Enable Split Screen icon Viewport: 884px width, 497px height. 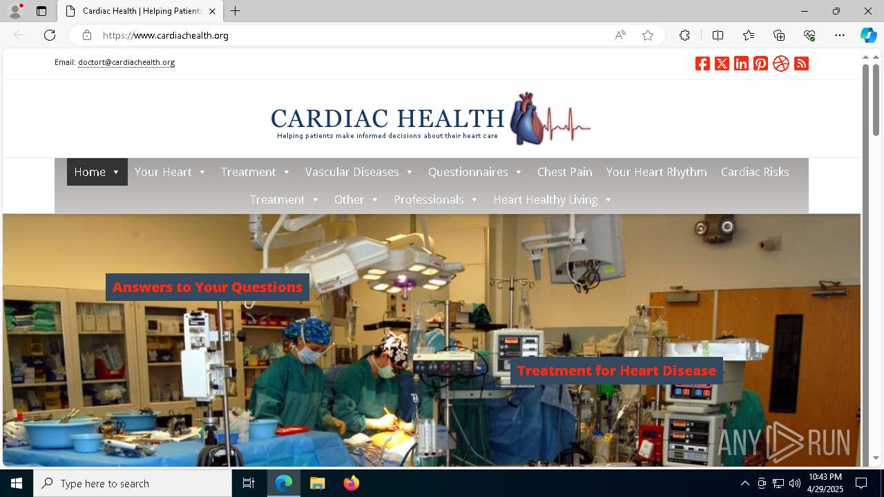click(718, 35)
